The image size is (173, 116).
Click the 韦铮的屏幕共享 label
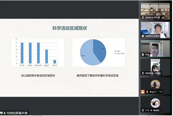click(x=17, y=113)
